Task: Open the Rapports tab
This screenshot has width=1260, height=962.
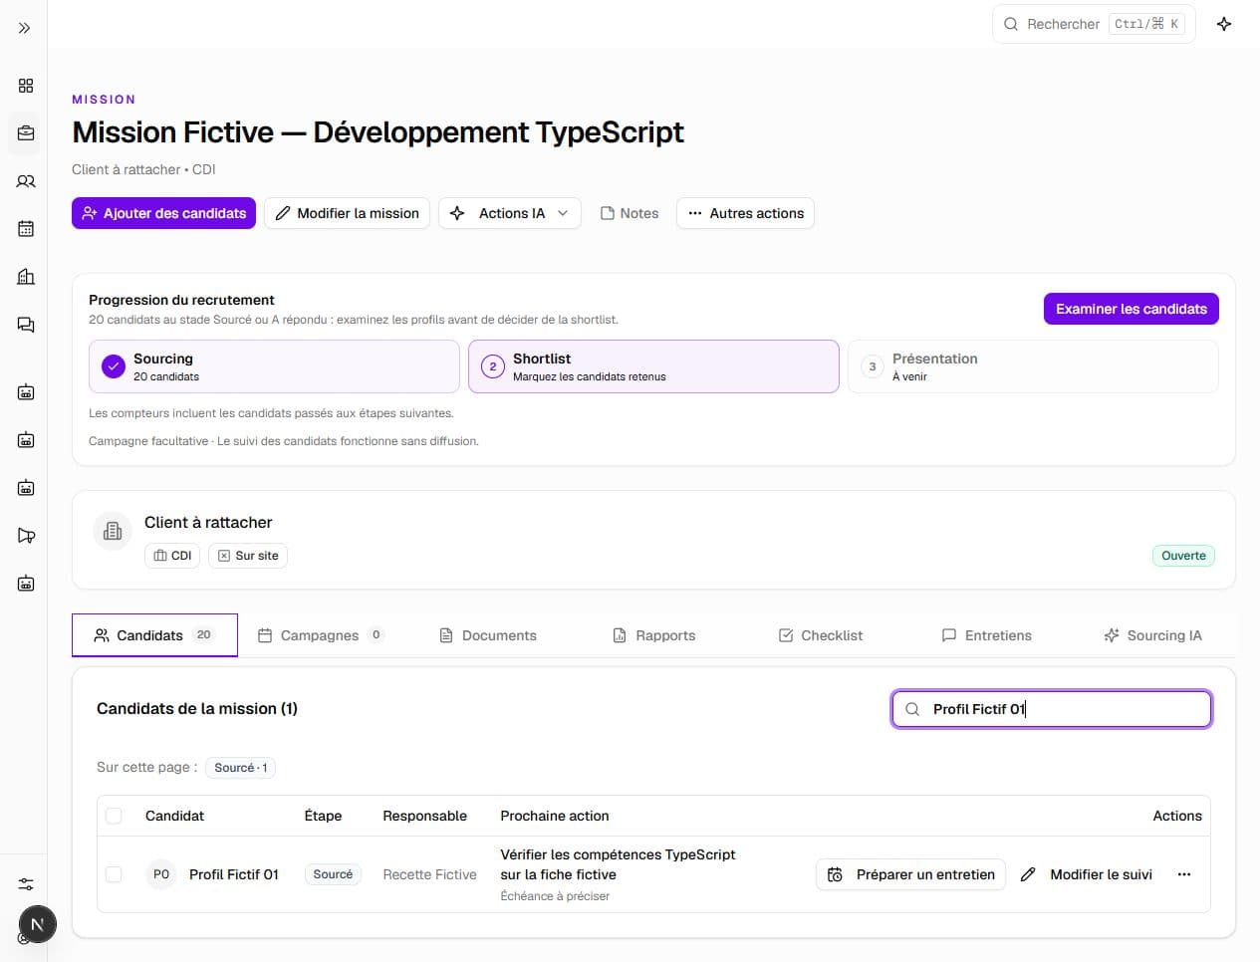Action: pyautogui.click(x=653, y=635)
